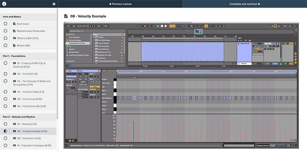Open What is a Bar? lecture
307x152 pixels.
(x=27, y=38)
